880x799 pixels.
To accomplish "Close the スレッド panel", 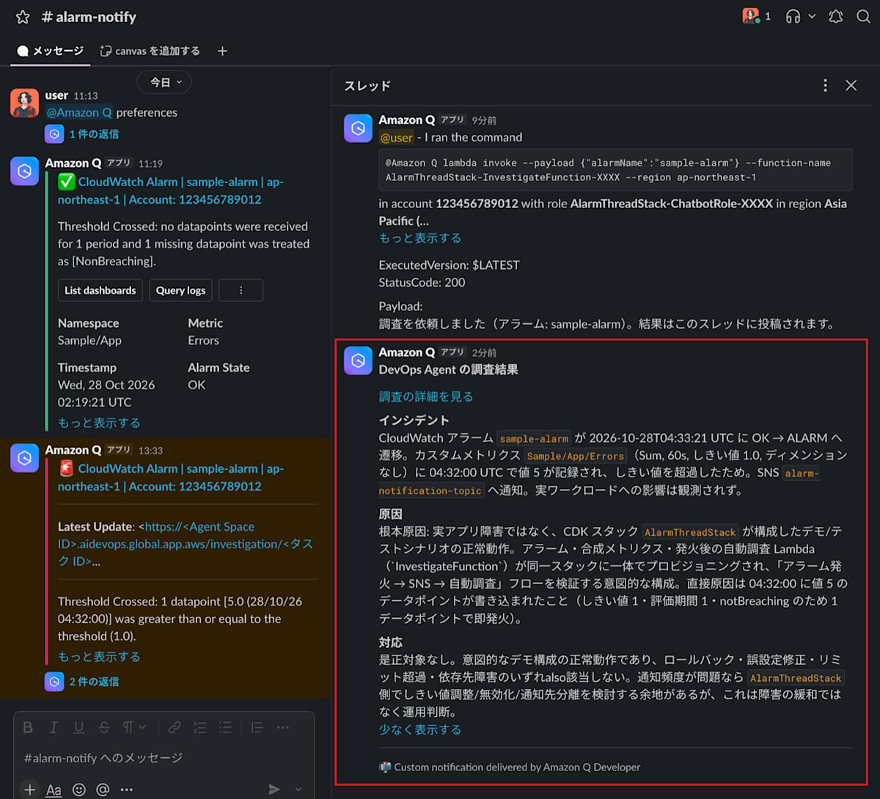I will 851,86.
